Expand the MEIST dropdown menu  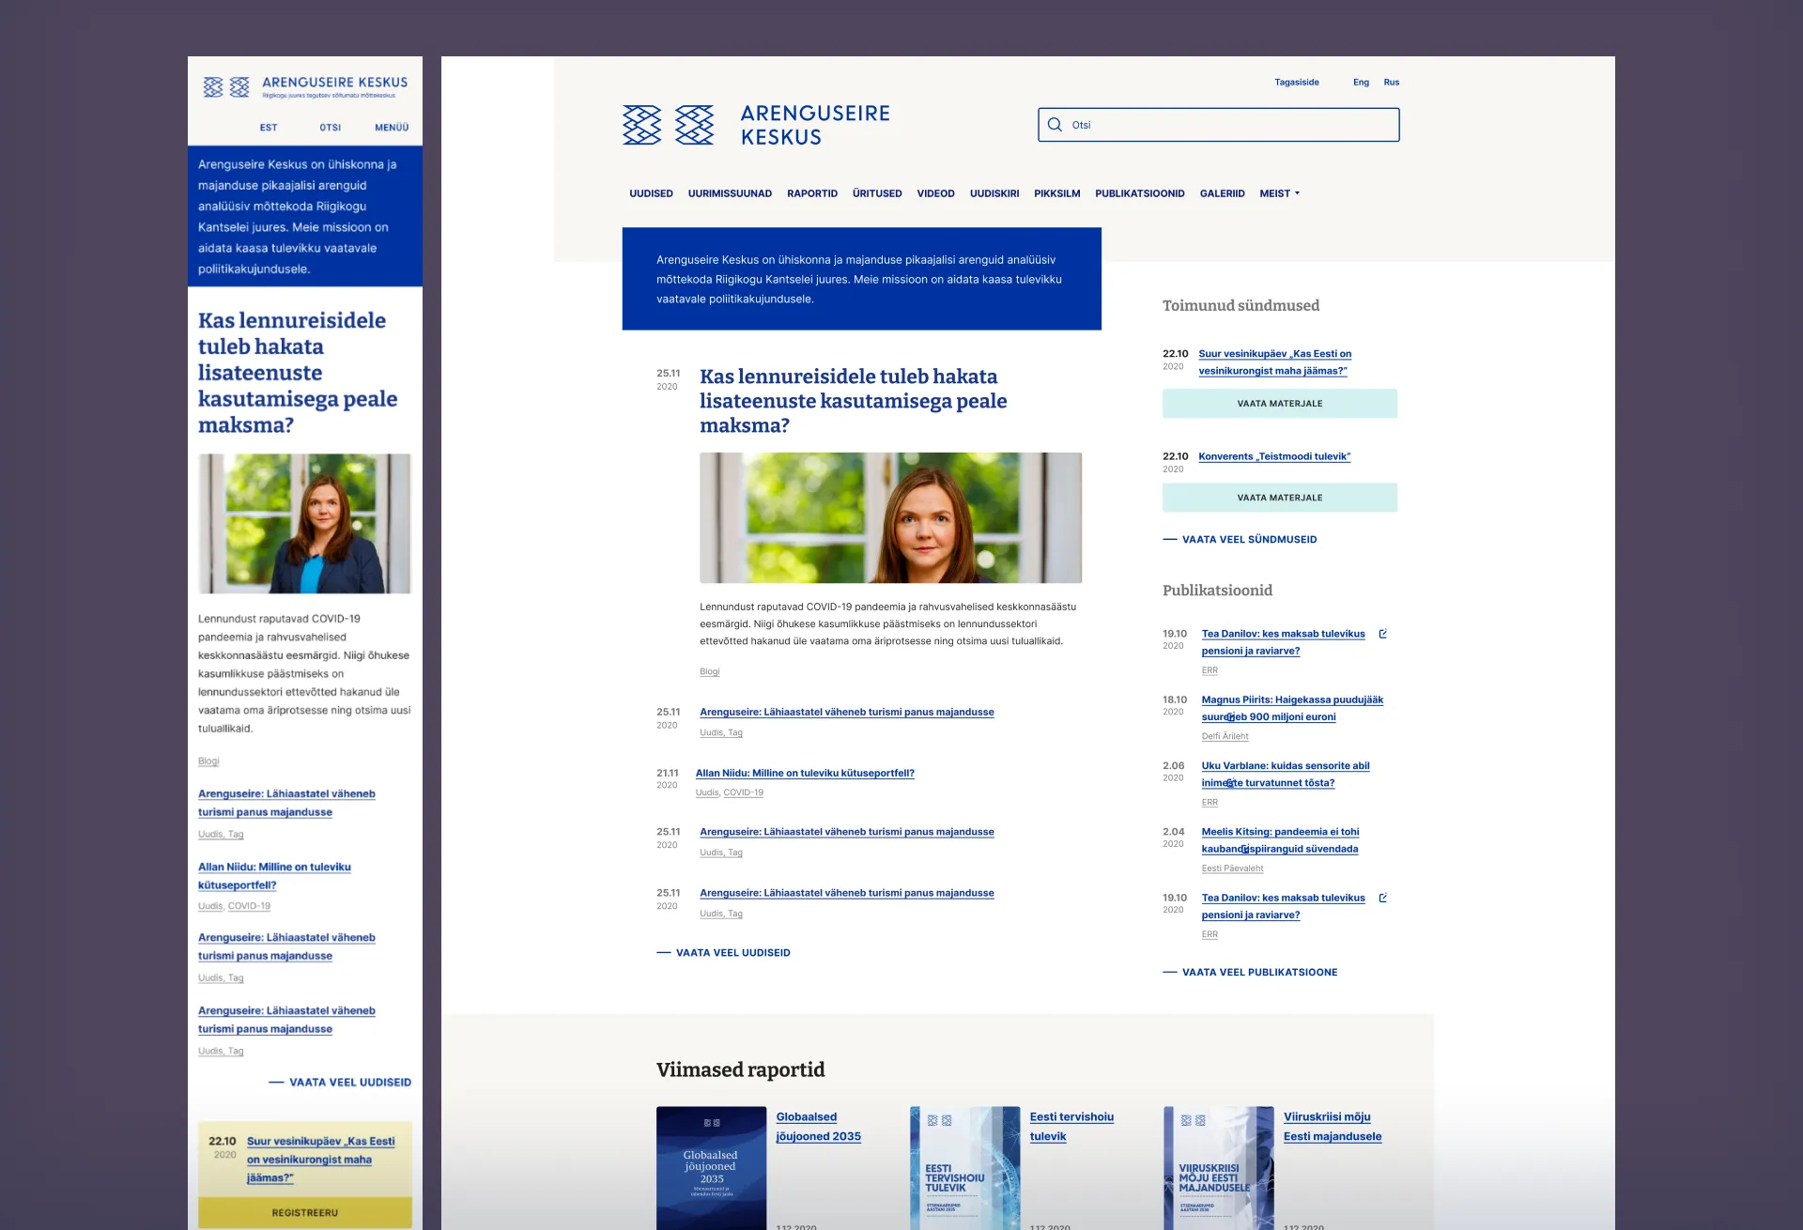[x=1279, y=193]
